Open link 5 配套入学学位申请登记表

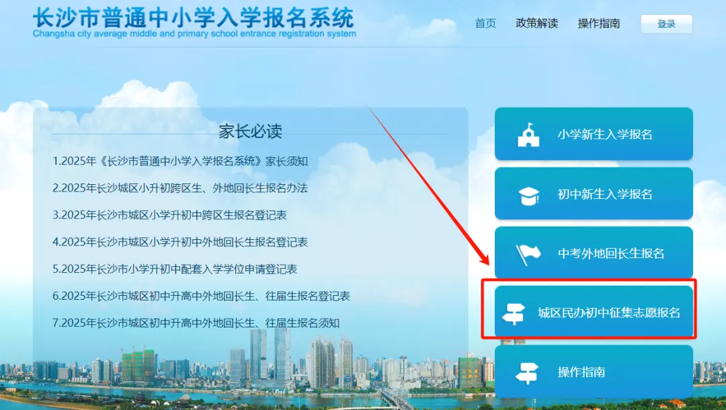[175, 269]
